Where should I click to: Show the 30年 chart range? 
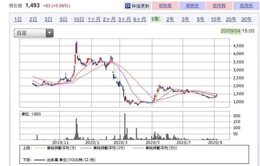click(x=246, y=19)
